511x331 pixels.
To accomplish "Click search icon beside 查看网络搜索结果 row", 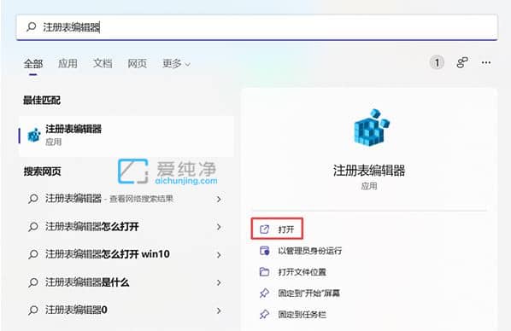I will pyautogui.click(x=33, y=199).
